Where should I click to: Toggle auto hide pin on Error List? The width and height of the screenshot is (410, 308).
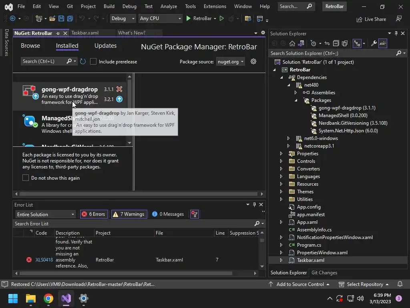click(254, 205)
